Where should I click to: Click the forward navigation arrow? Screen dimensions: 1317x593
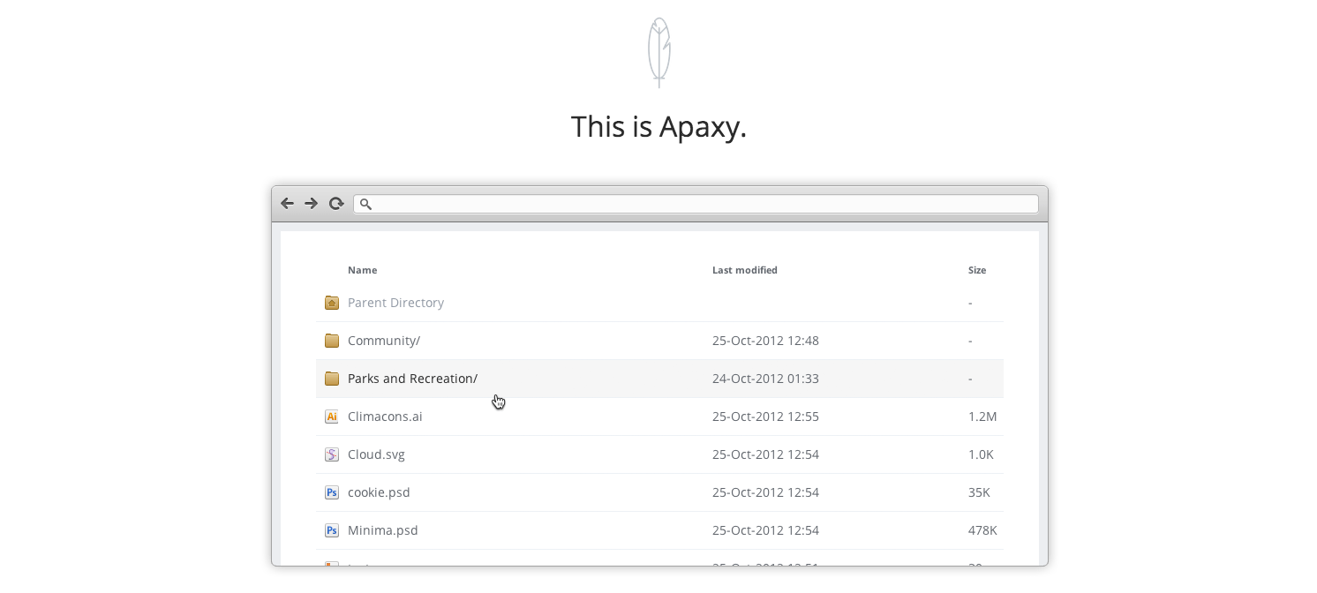311,203
